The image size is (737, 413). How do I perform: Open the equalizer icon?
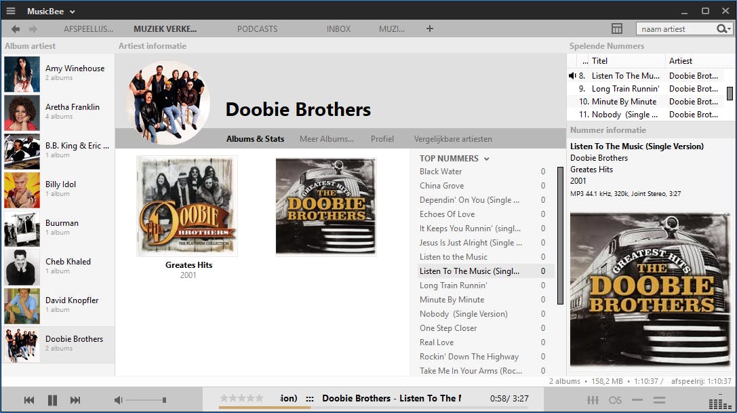[x=593, y=400]
